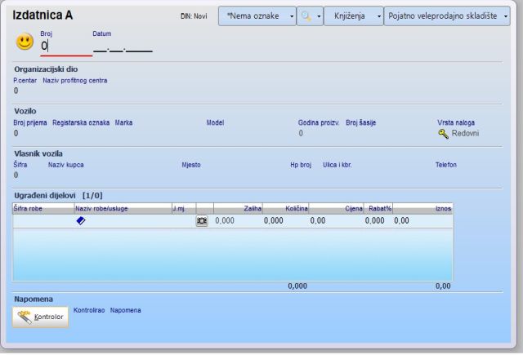
Task: Select the Redovni order type
Action: (x=465, y=133)
